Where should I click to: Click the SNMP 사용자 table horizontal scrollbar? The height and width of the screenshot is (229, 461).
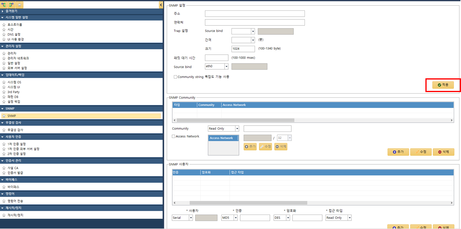[x=248, y=203]
